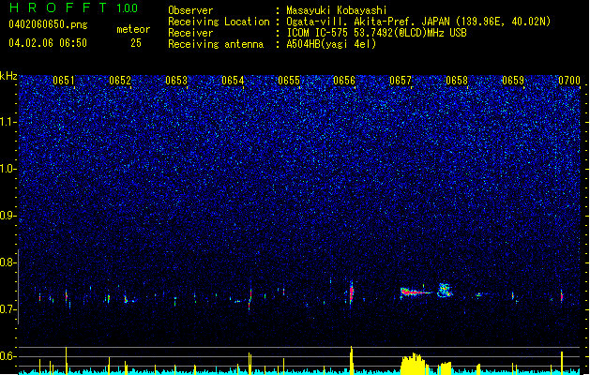Click the 0.6 kHz axis label

click(8, 356)
